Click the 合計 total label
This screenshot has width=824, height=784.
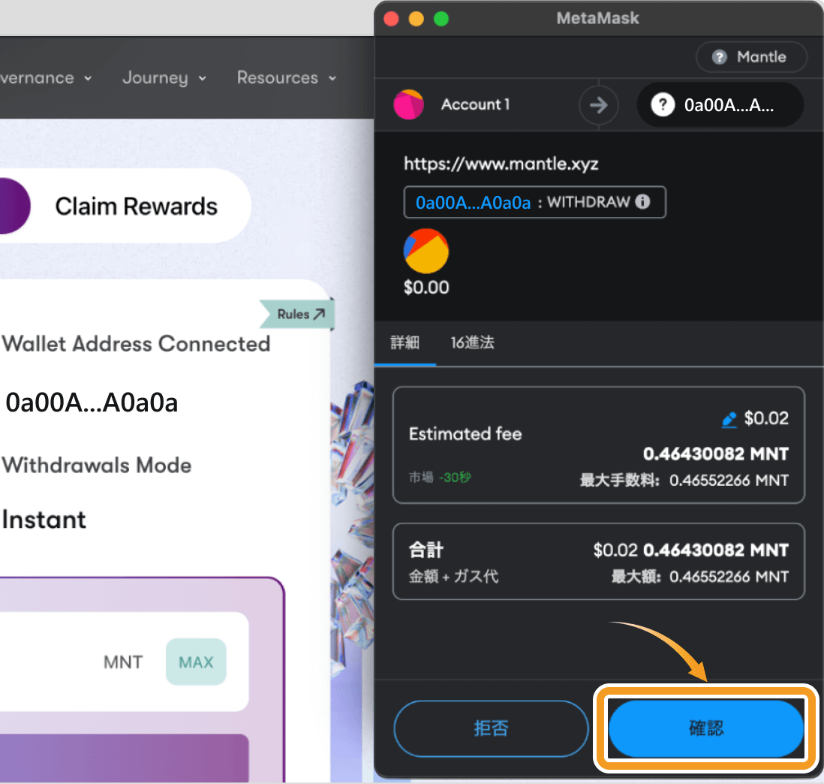coord(426,550)
